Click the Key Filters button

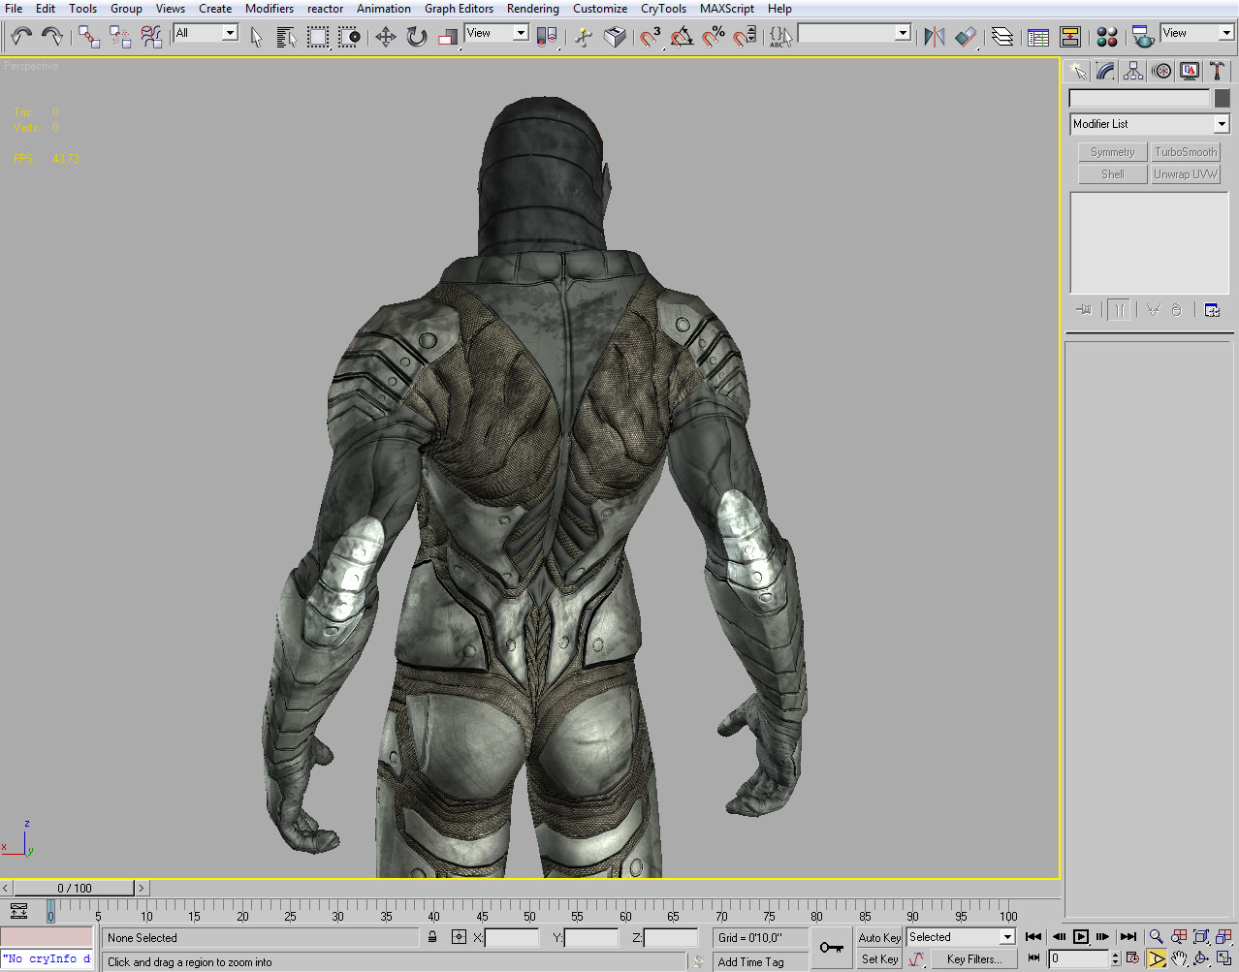pos(973,958)
